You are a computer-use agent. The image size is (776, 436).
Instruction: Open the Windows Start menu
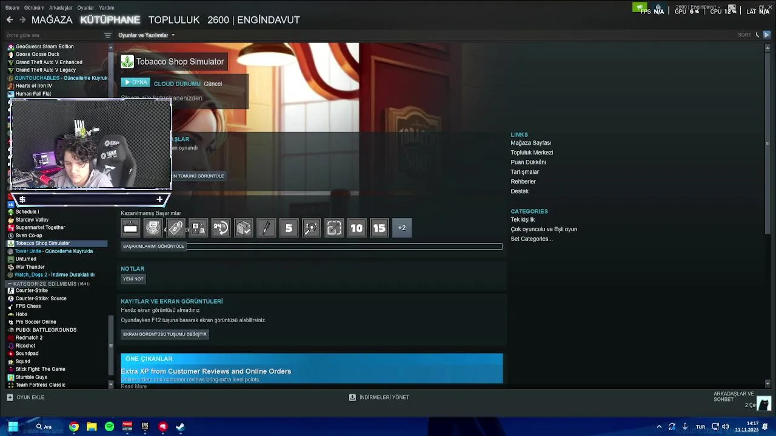click(13, 426)
